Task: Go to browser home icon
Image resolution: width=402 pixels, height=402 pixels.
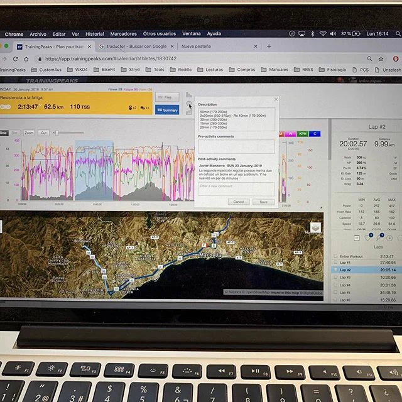Action: (26, 59)
